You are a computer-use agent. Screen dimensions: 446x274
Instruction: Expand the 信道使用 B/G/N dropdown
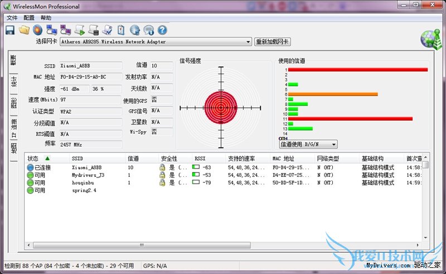pos(334,145)
